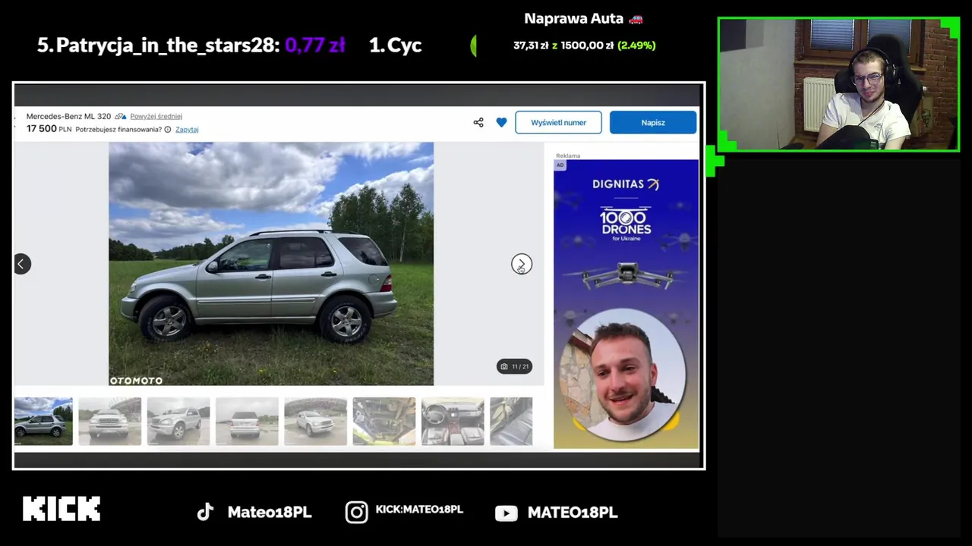972x546 pixels.
Task: Select the first thumbnail with car in field
Action: pos(43,421)
